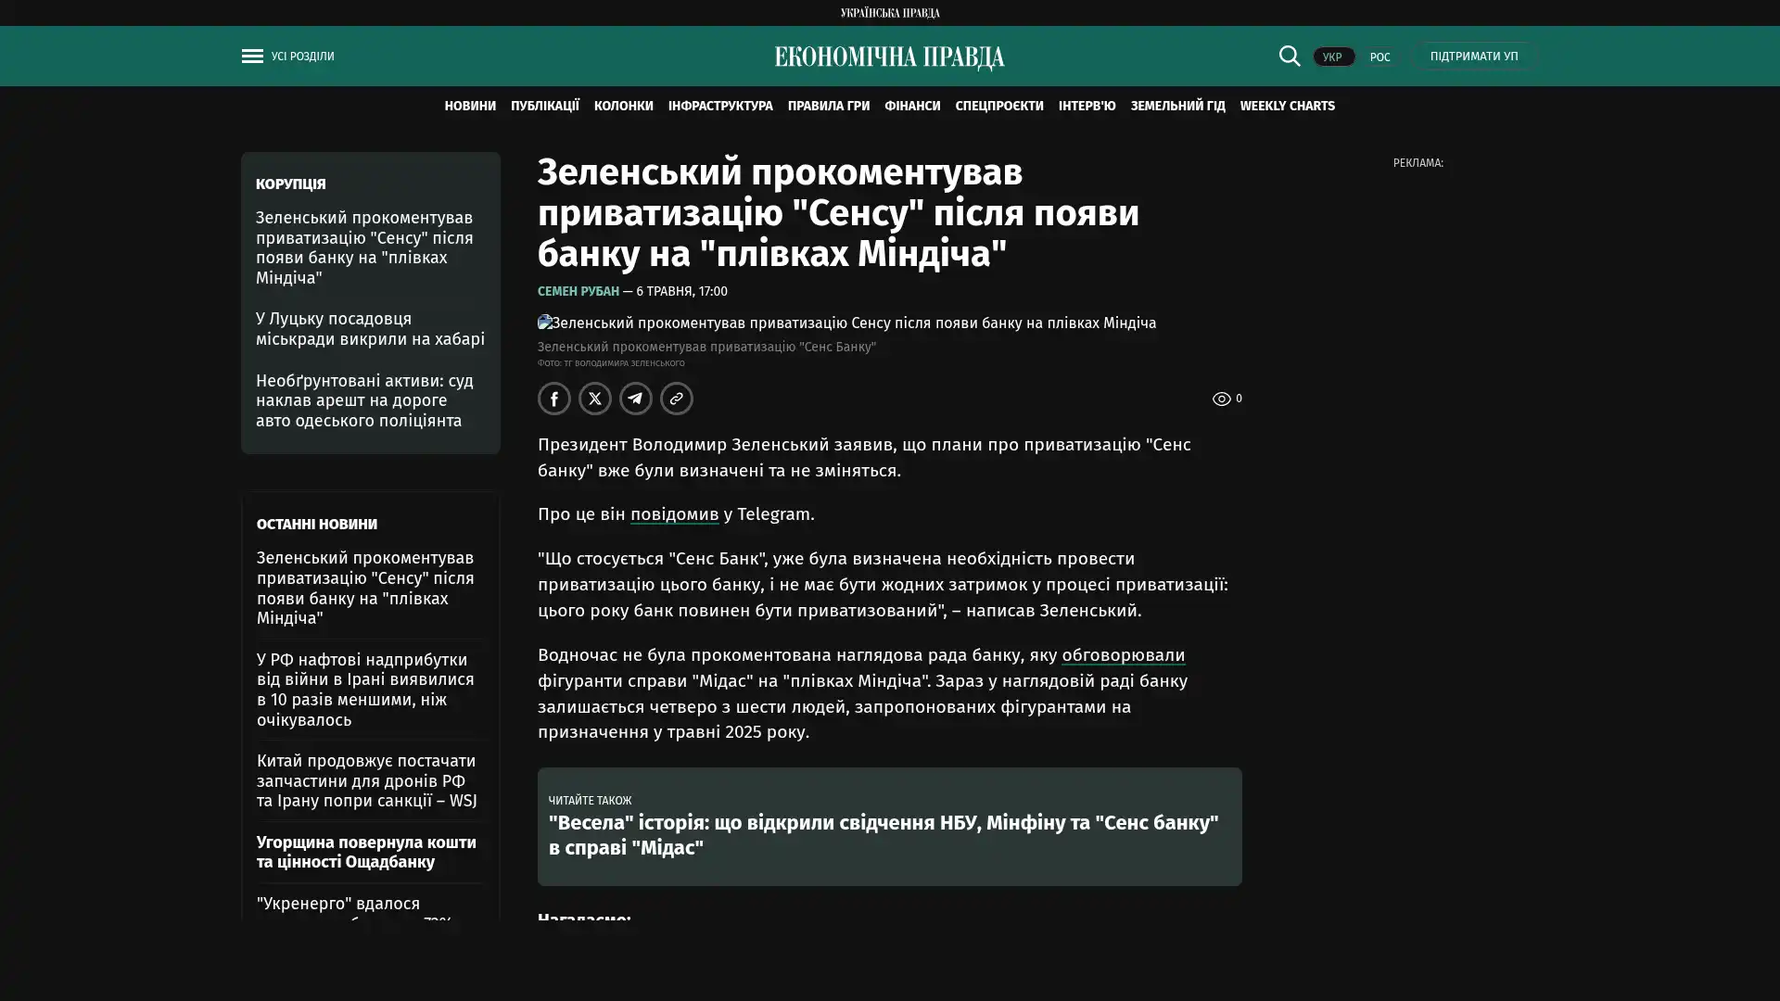The height and width of the screenshot is (1001, 1780).
Task: Open Китай запчастини для дронів news
Action: (x=369, y=780)
